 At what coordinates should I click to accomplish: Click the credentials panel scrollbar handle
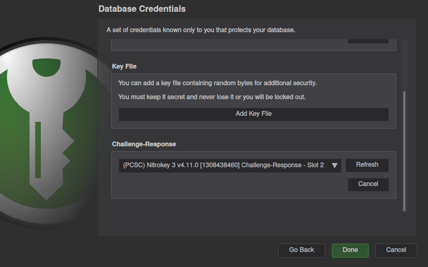404,151
